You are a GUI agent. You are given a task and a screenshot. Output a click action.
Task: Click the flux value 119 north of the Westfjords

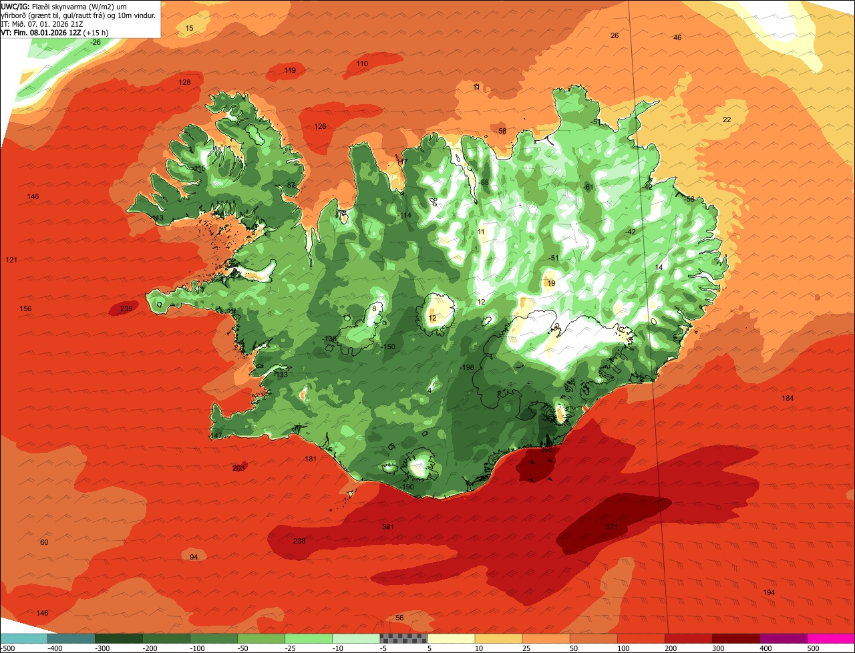pos(290,70)
